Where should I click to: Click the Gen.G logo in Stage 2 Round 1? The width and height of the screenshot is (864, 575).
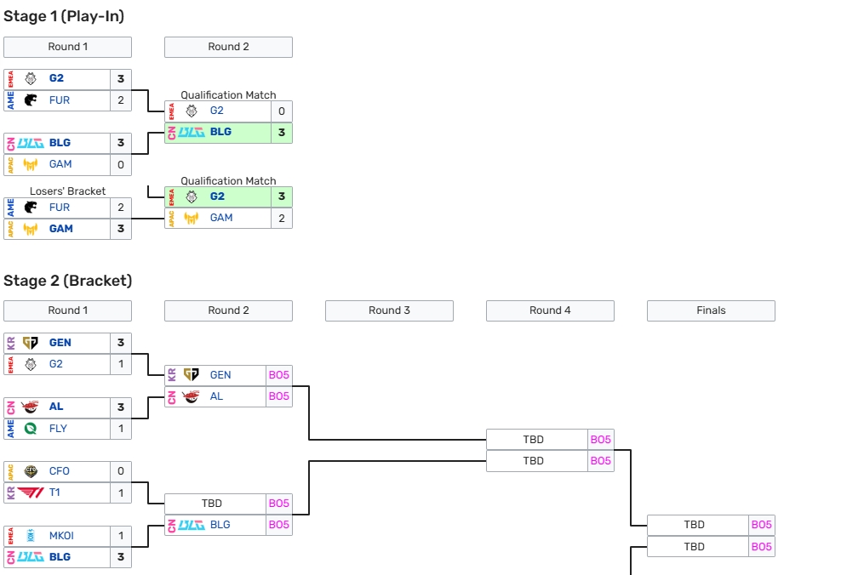tap(31, 343)
